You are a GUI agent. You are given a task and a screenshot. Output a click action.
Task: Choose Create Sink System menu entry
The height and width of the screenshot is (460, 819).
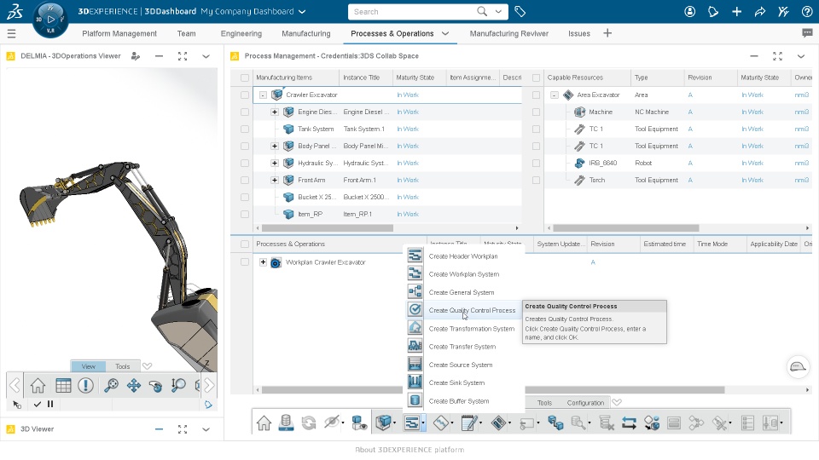point(456,382)
